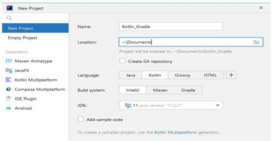Click the IDE Plugin icon
The image size is (272, 141).
(8, 99)
